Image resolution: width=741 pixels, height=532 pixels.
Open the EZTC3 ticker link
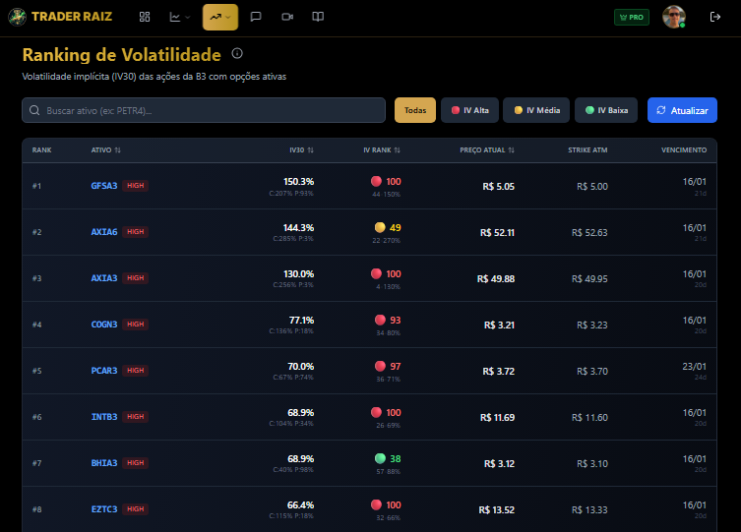[104, 509]
